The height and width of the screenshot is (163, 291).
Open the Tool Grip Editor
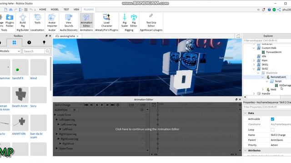tap(151, 20)
